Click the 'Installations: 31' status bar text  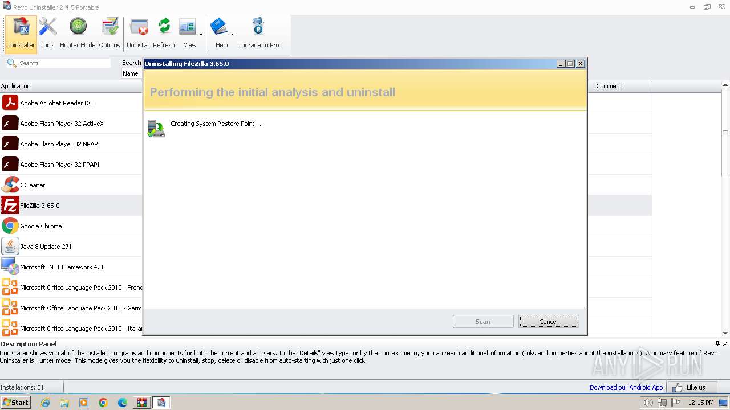22,387
